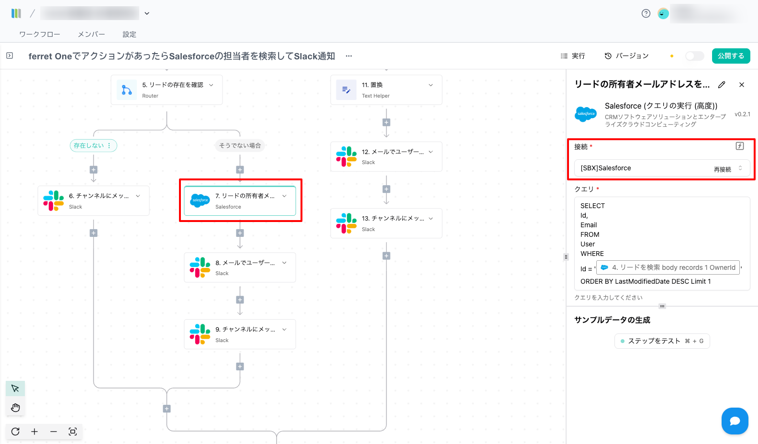Expand step 5 リードの存在を確認 chevron
This screenshot has width=758, height=444.
coord(211,85)
